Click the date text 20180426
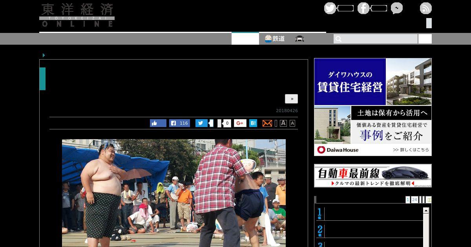 click(x=287, y=111)
